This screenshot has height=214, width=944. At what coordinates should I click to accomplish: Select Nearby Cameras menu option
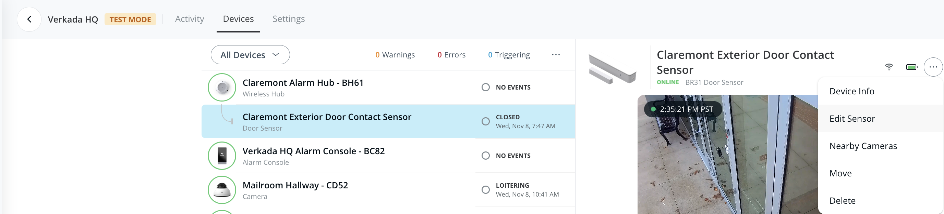[x=863, y=146]
